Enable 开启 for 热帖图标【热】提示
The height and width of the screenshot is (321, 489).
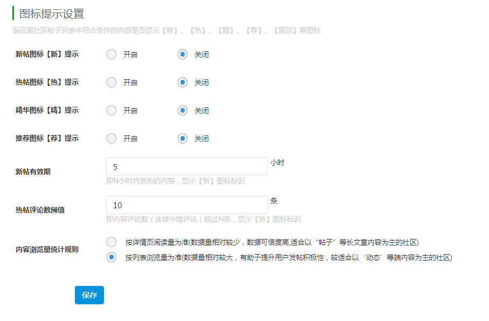coord(111,83)
